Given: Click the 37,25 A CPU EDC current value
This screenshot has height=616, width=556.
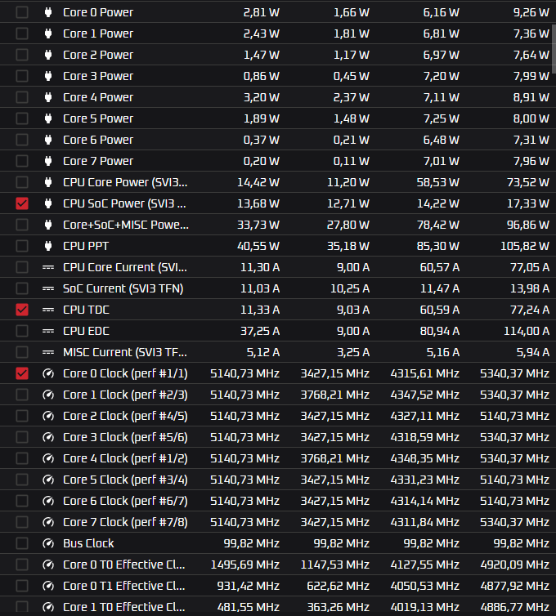Looking at the screenshot, I should [260, 331].
